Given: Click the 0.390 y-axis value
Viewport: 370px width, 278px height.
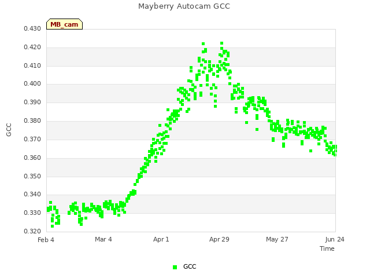Looking at the screenshot, I should pos(32,102).
